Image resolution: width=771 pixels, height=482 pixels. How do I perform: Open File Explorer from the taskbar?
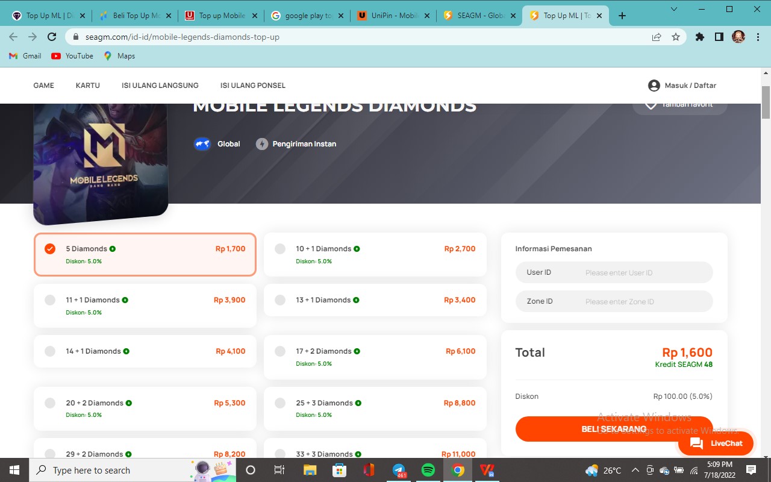click(310, 470)
